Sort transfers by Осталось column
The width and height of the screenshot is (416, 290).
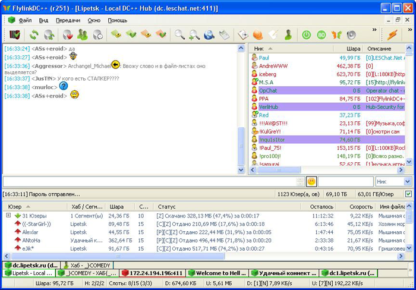tap(319, 207)
